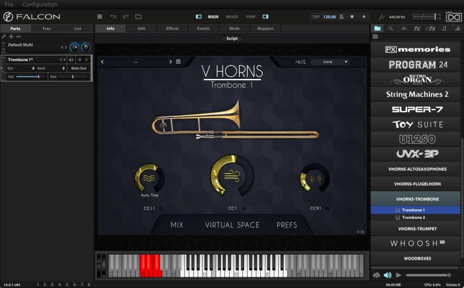Add a part with the plus icon
Viewport: 464px width, 288px height.
coord(11,36)
